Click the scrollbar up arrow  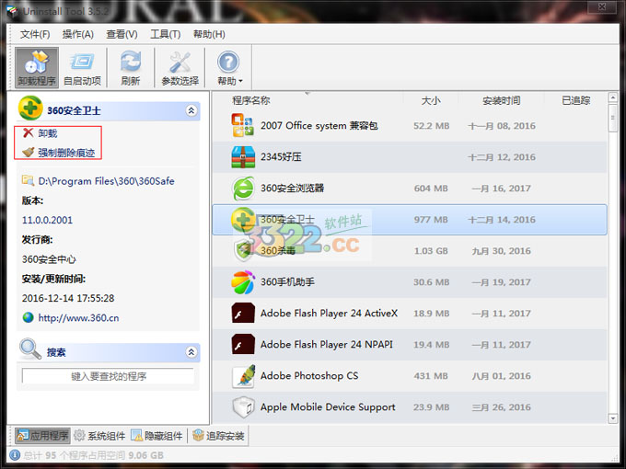[x=612, y=97]
